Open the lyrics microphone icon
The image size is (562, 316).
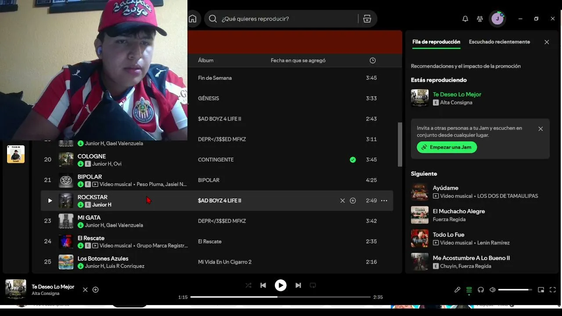457,290
